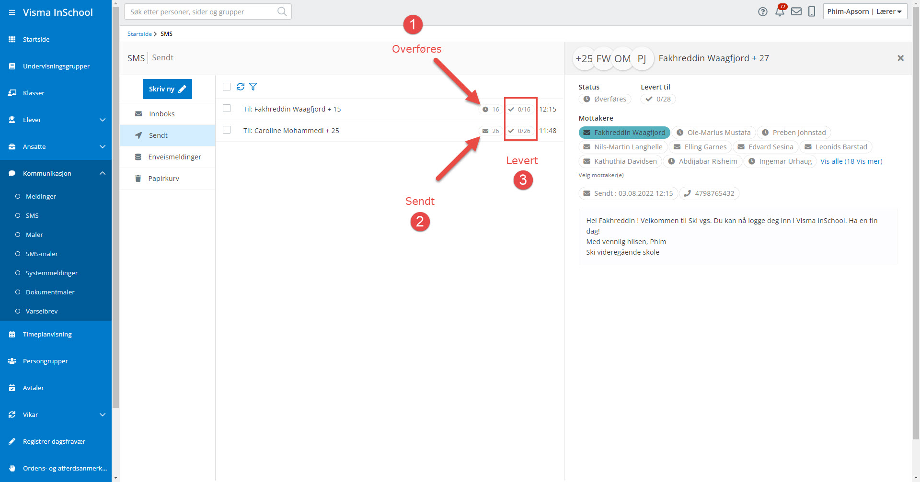Screen dimensions: 920x482
Task: Select SMS under Kommunikasjon
Action: 56,215
